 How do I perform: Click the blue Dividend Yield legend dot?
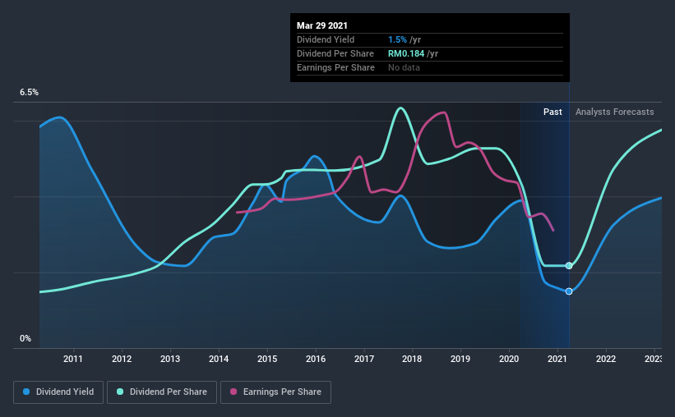26,392
